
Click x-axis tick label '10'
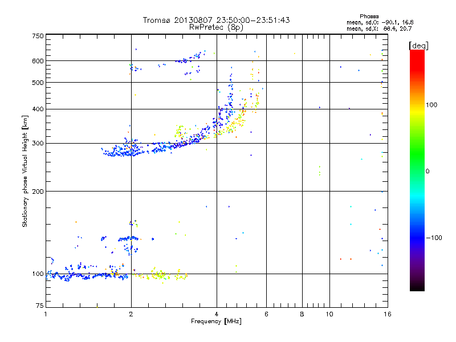tap(329, 314)
